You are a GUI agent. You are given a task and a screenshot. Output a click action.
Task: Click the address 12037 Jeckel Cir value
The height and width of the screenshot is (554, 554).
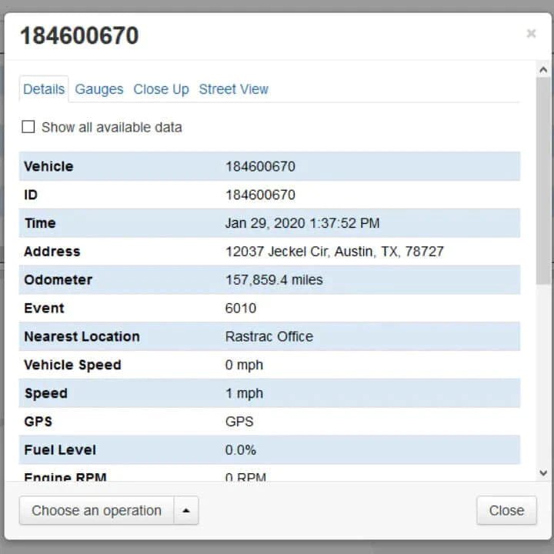click(334, 252)
